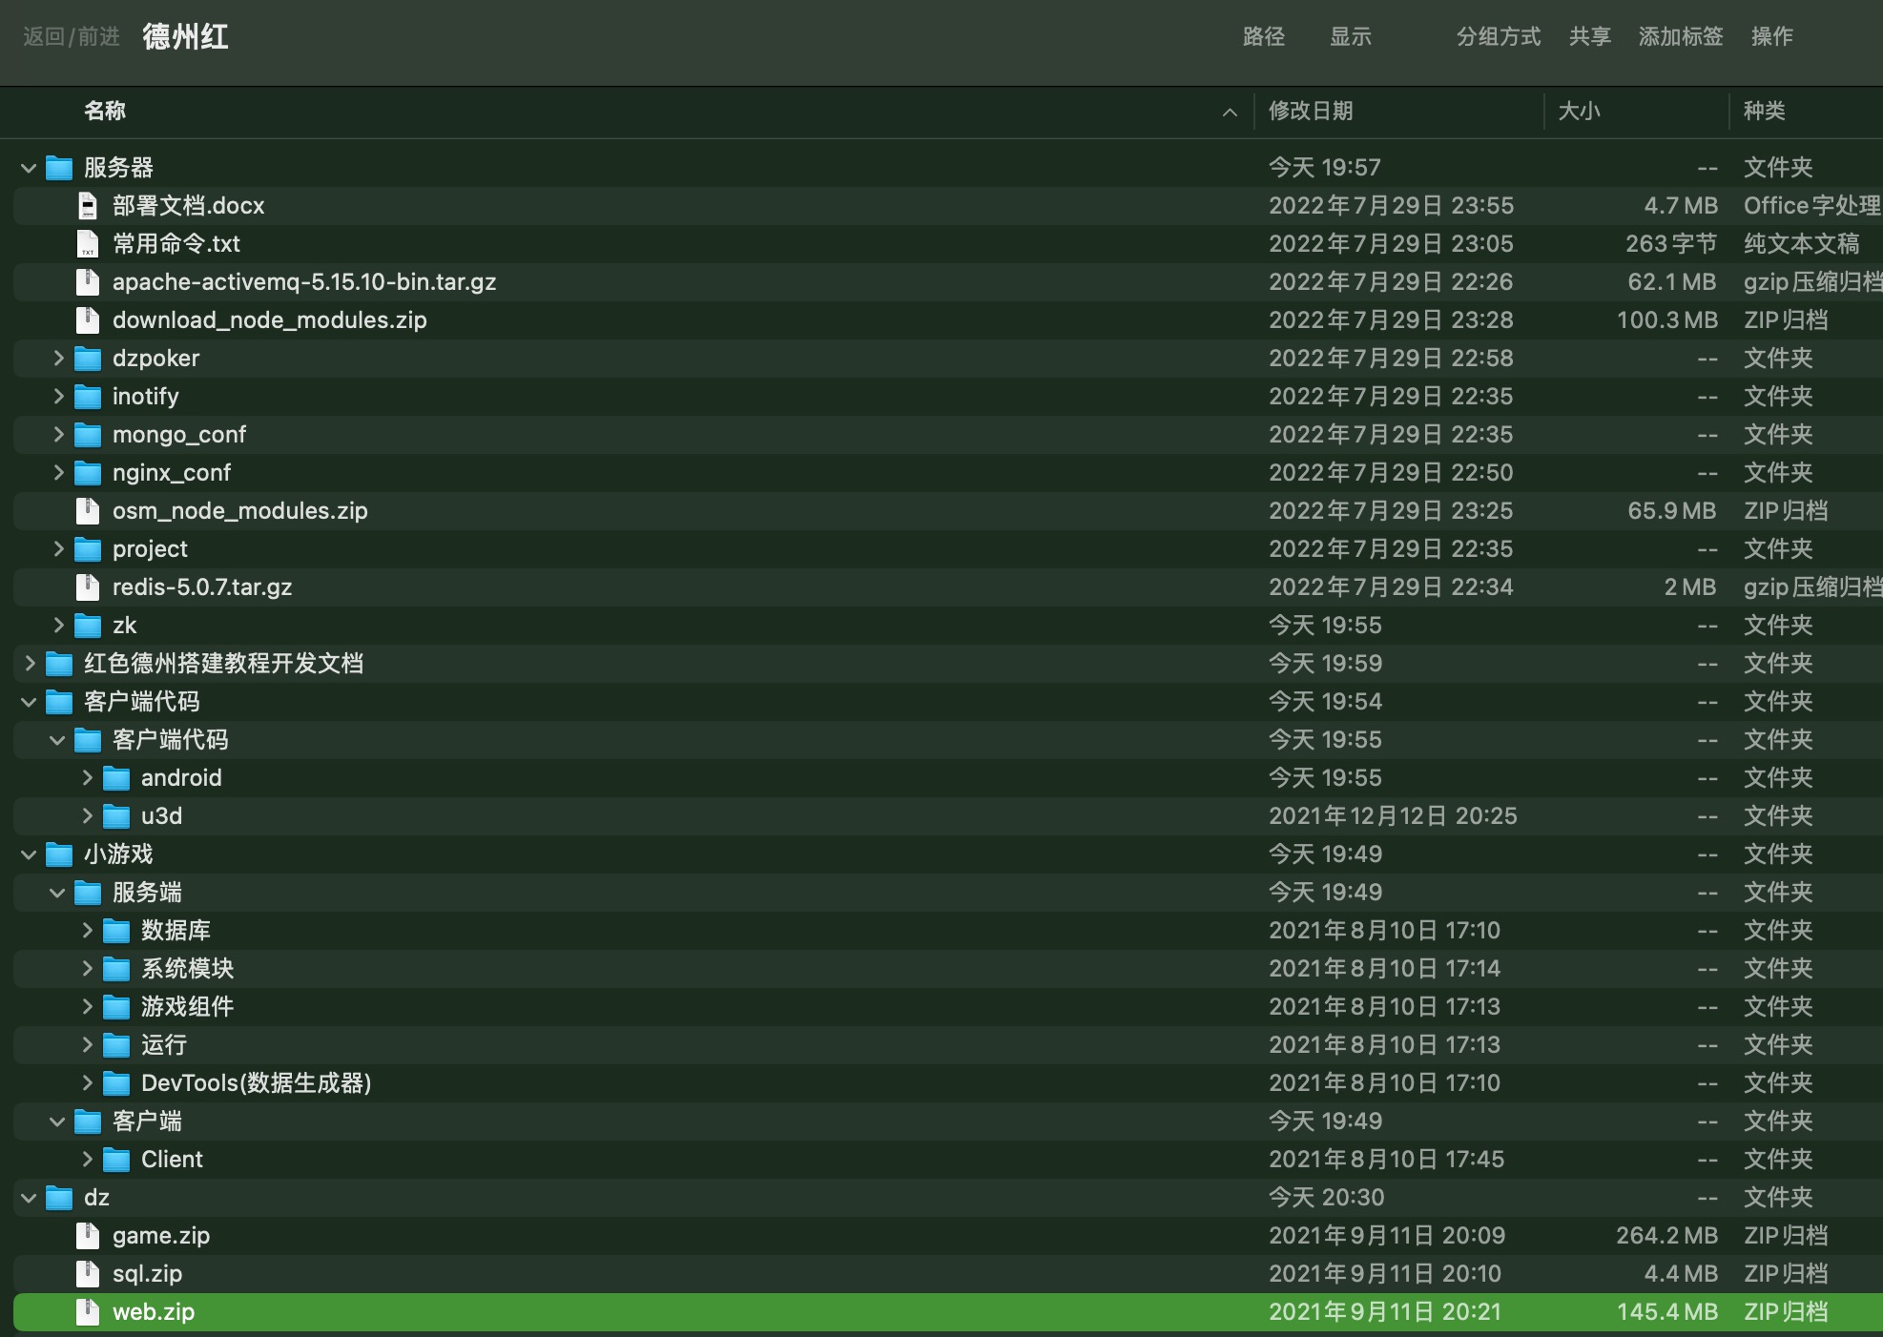Collapse the 服务器 folder

tap(29, 169)
